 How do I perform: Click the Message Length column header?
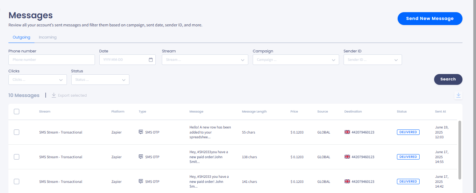[254, 112]
